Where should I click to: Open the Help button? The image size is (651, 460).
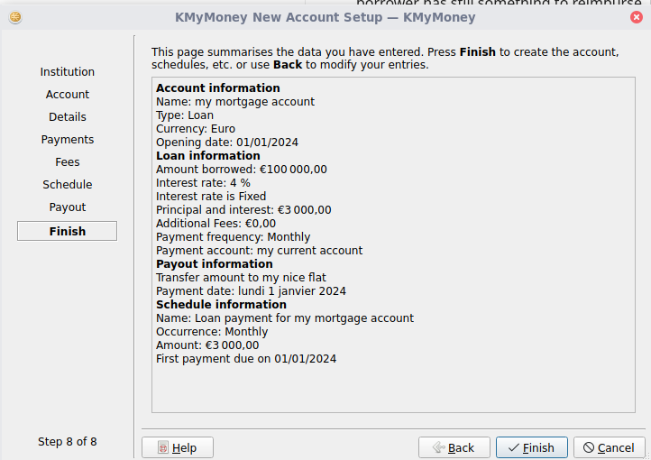tap(177, 447)
